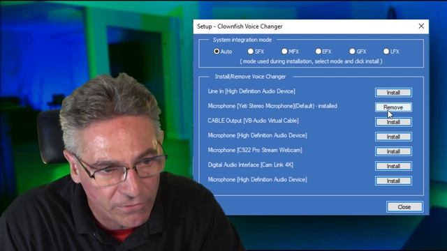
Task: Click the Digital Audio Interface [Cam Link 4K] label
Action: 251,165
